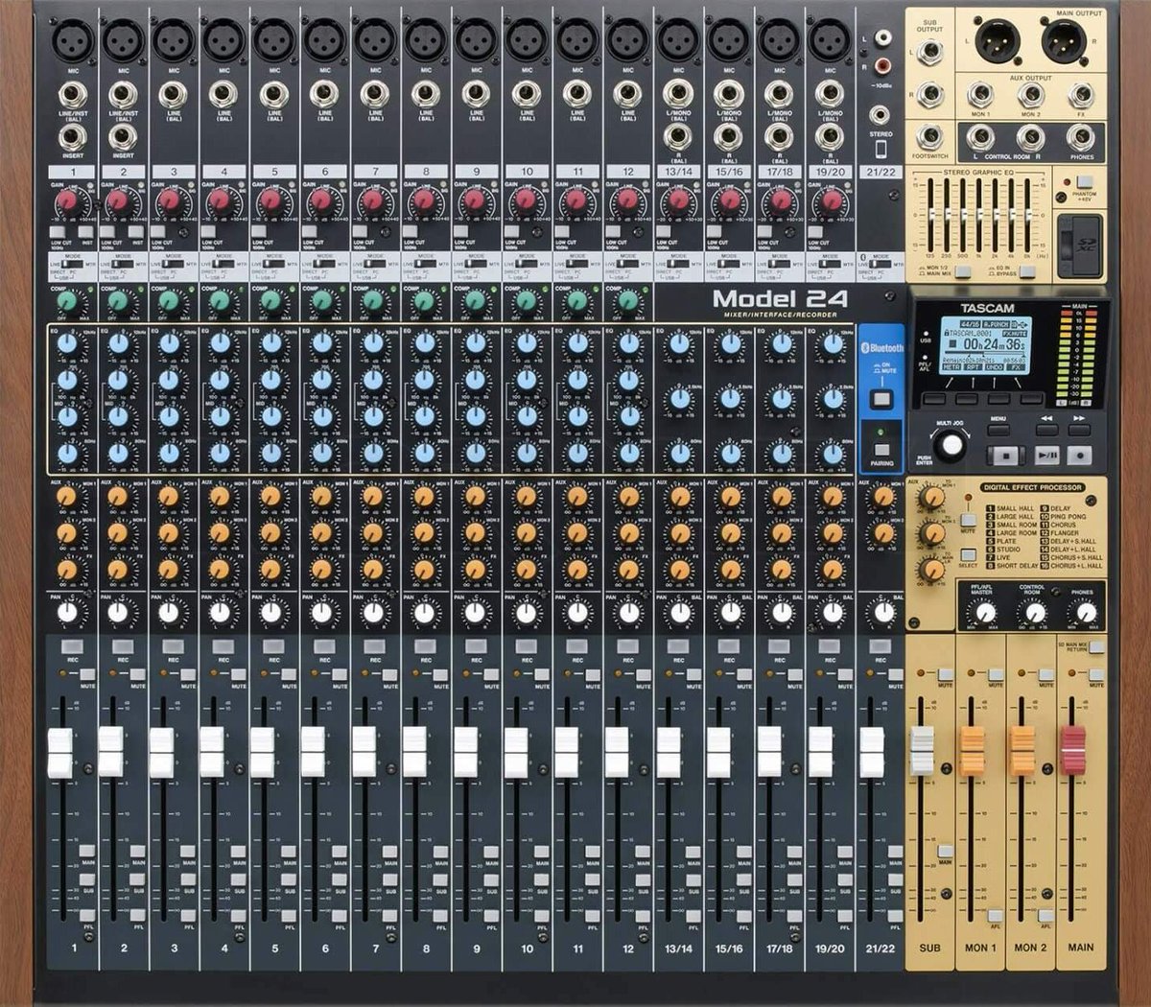Toggle the INST switch on channel 2
This screenshot has height=1007, width=1151.
coord(137,231)
